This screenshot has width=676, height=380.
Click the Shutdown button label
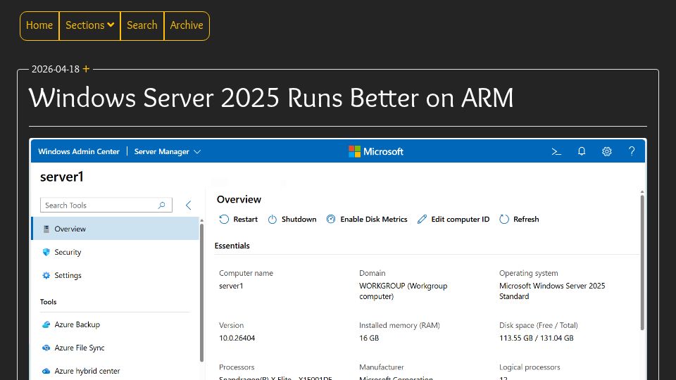[x=299, y=220]
